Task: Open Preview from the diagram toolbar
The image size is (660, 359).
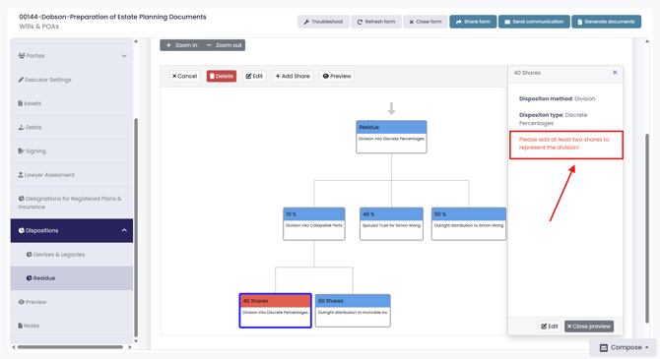Action: tap(337, 76)
